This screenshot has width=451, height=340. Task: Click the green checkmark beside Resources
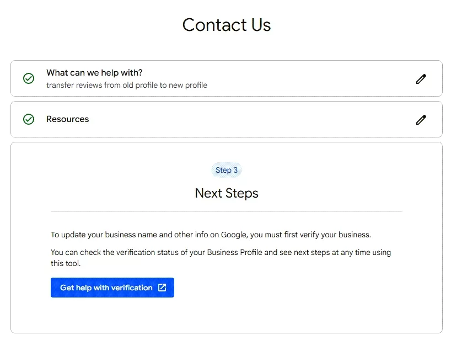(x=29, y=119)
